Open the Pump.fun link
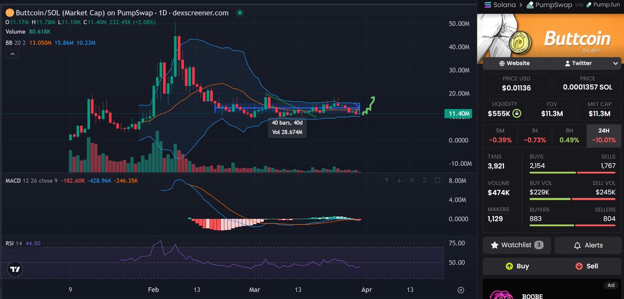The width and height of the screenshot is (624, 299). click(606, 5)
